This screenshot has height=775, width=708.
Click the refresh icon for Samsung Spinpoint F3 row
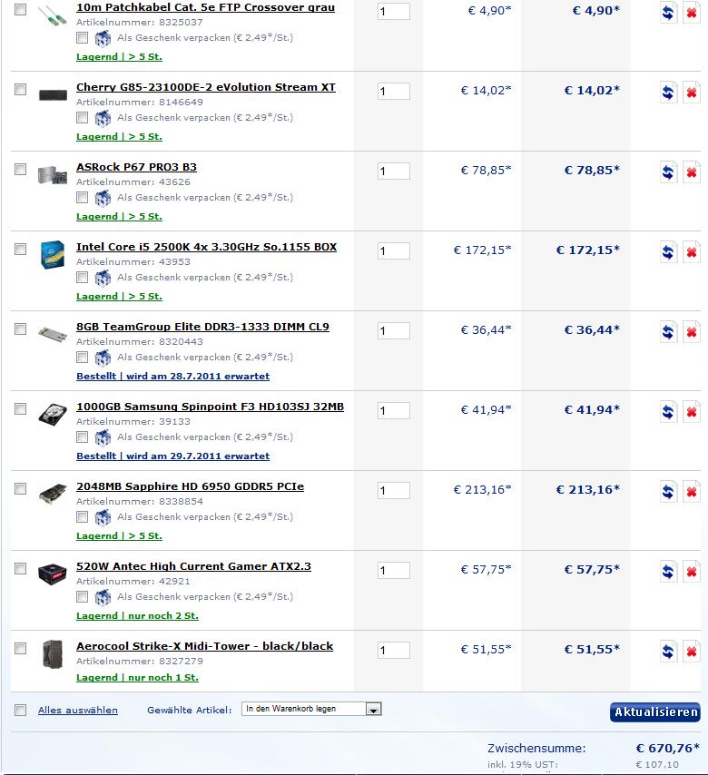click(668, 412)
